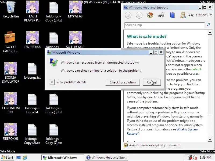This screenshot has height=161, width=215.
Task: Click the Help scrollbar up arrow
Action: (x=210, y=32)
